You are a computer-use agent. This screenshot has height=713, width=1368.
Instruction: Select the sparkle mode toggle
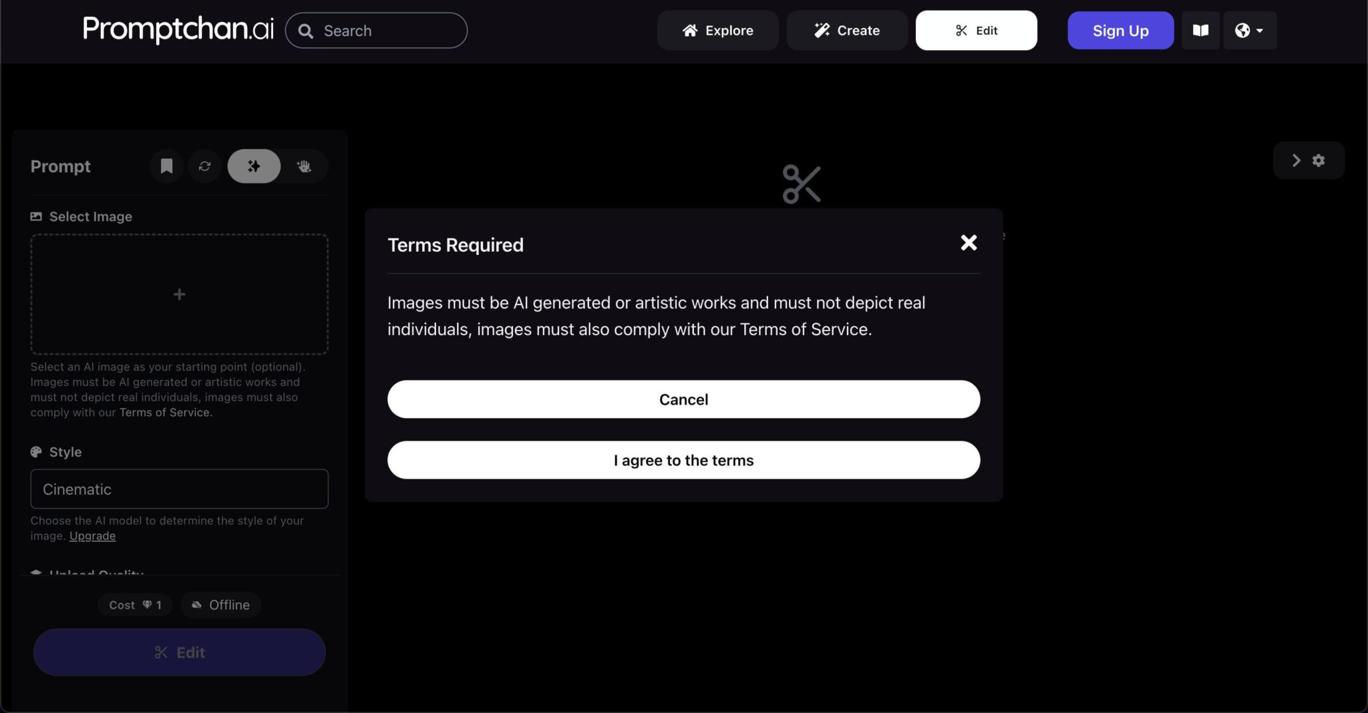[x=254, y=166]
